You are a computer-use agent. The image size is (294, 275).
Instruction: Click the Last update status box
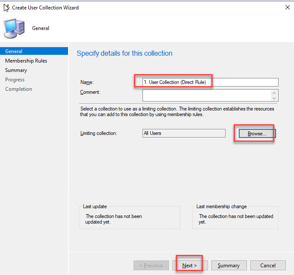tap(129, 218)
